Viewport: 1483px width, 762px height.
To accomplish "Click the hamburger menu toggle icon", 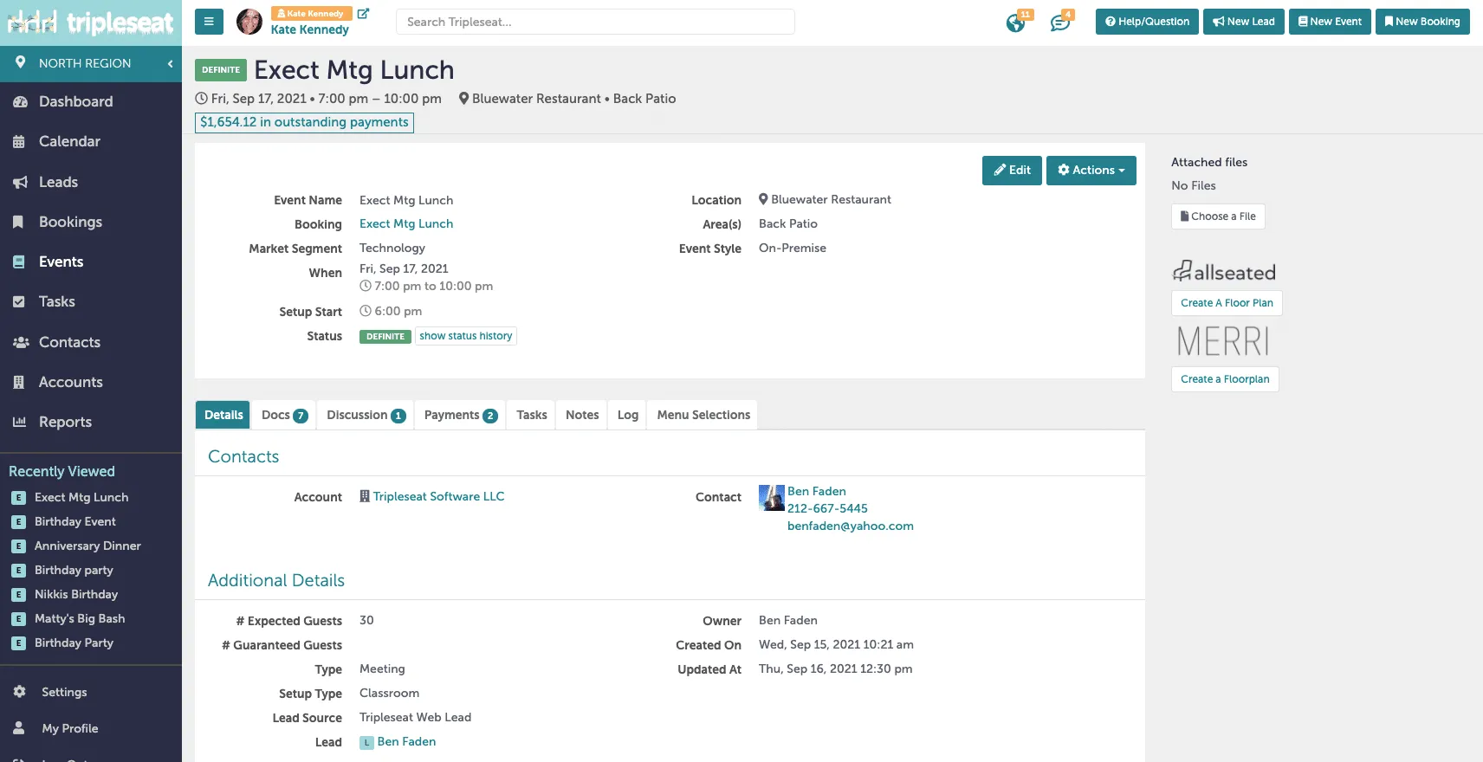I will [209, 22].
